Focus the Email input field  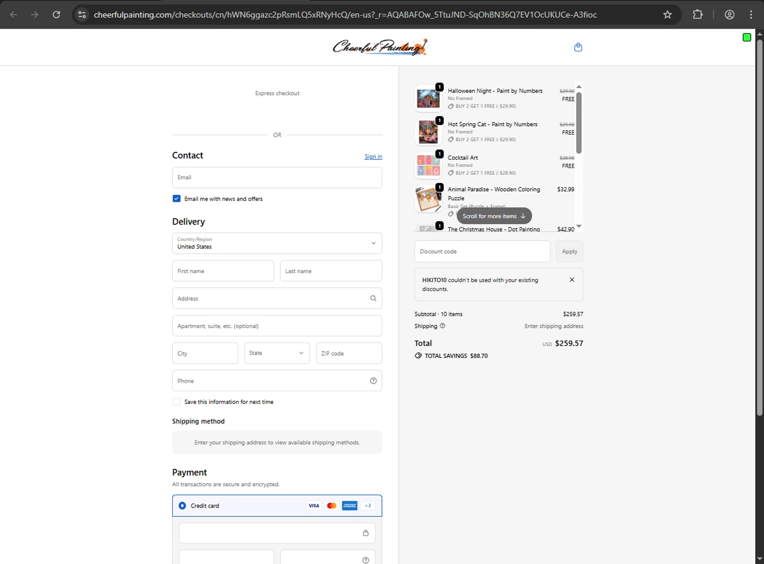click(x=277, y=177)
